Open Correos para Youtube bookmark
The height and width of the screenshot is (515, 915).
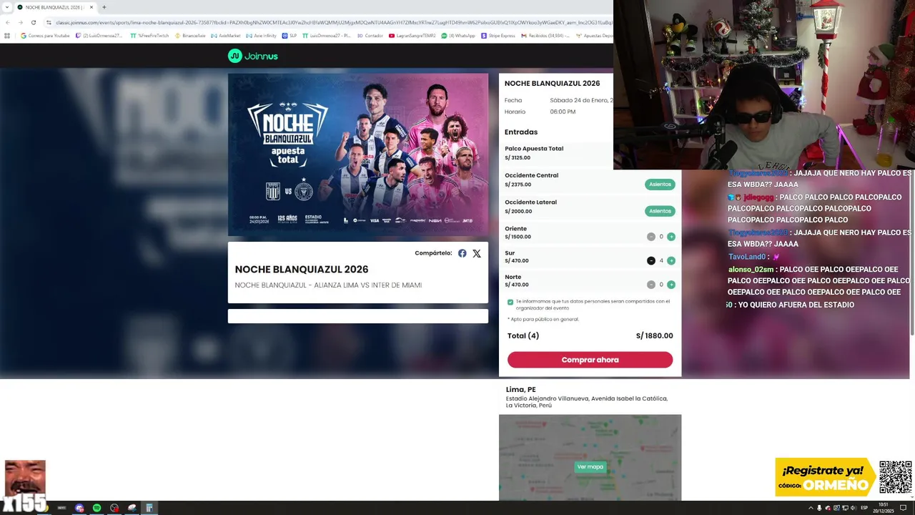point(45,35)
